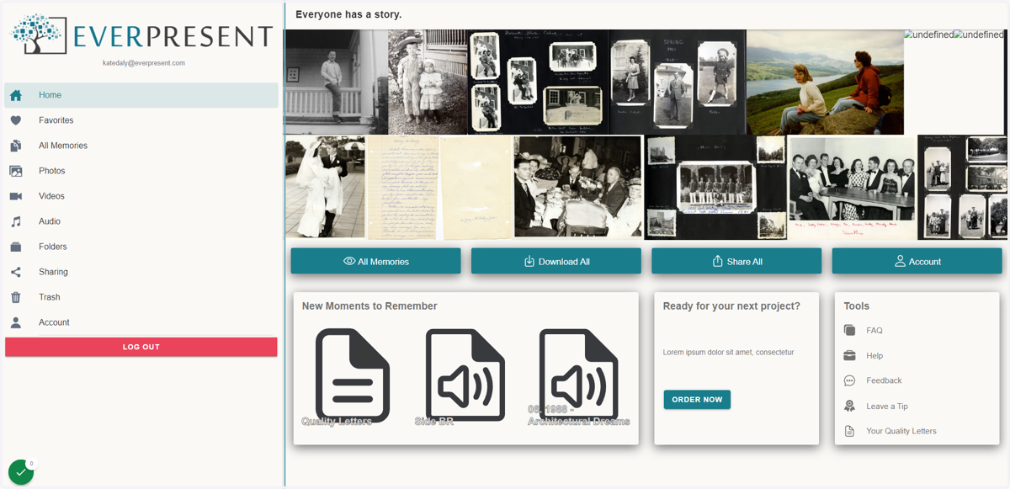
Task: Open the handwritten letter thumbnail
Action: (x=402, y=188)
